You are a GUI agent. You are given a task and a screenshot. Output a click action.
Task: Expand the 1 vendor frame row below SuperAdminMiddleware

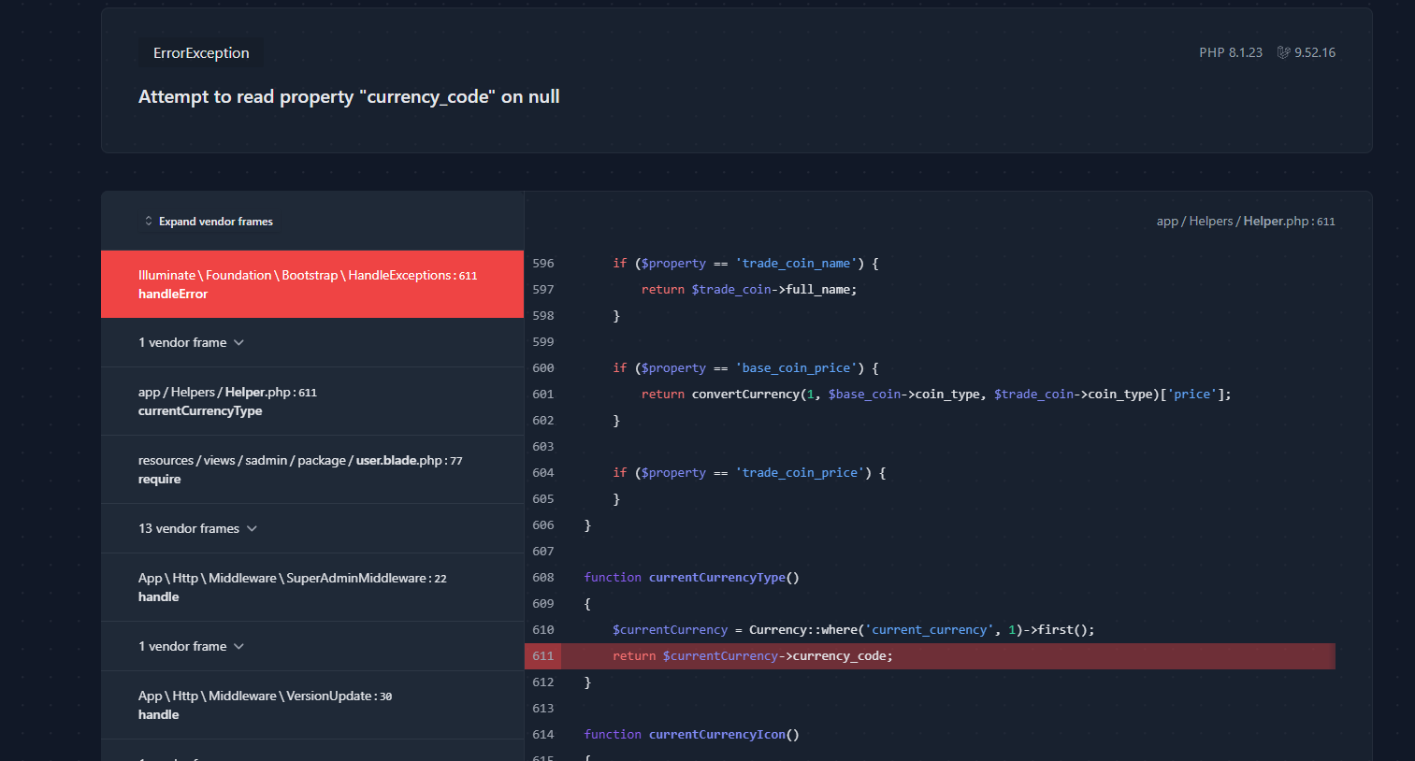click(191, 647)
